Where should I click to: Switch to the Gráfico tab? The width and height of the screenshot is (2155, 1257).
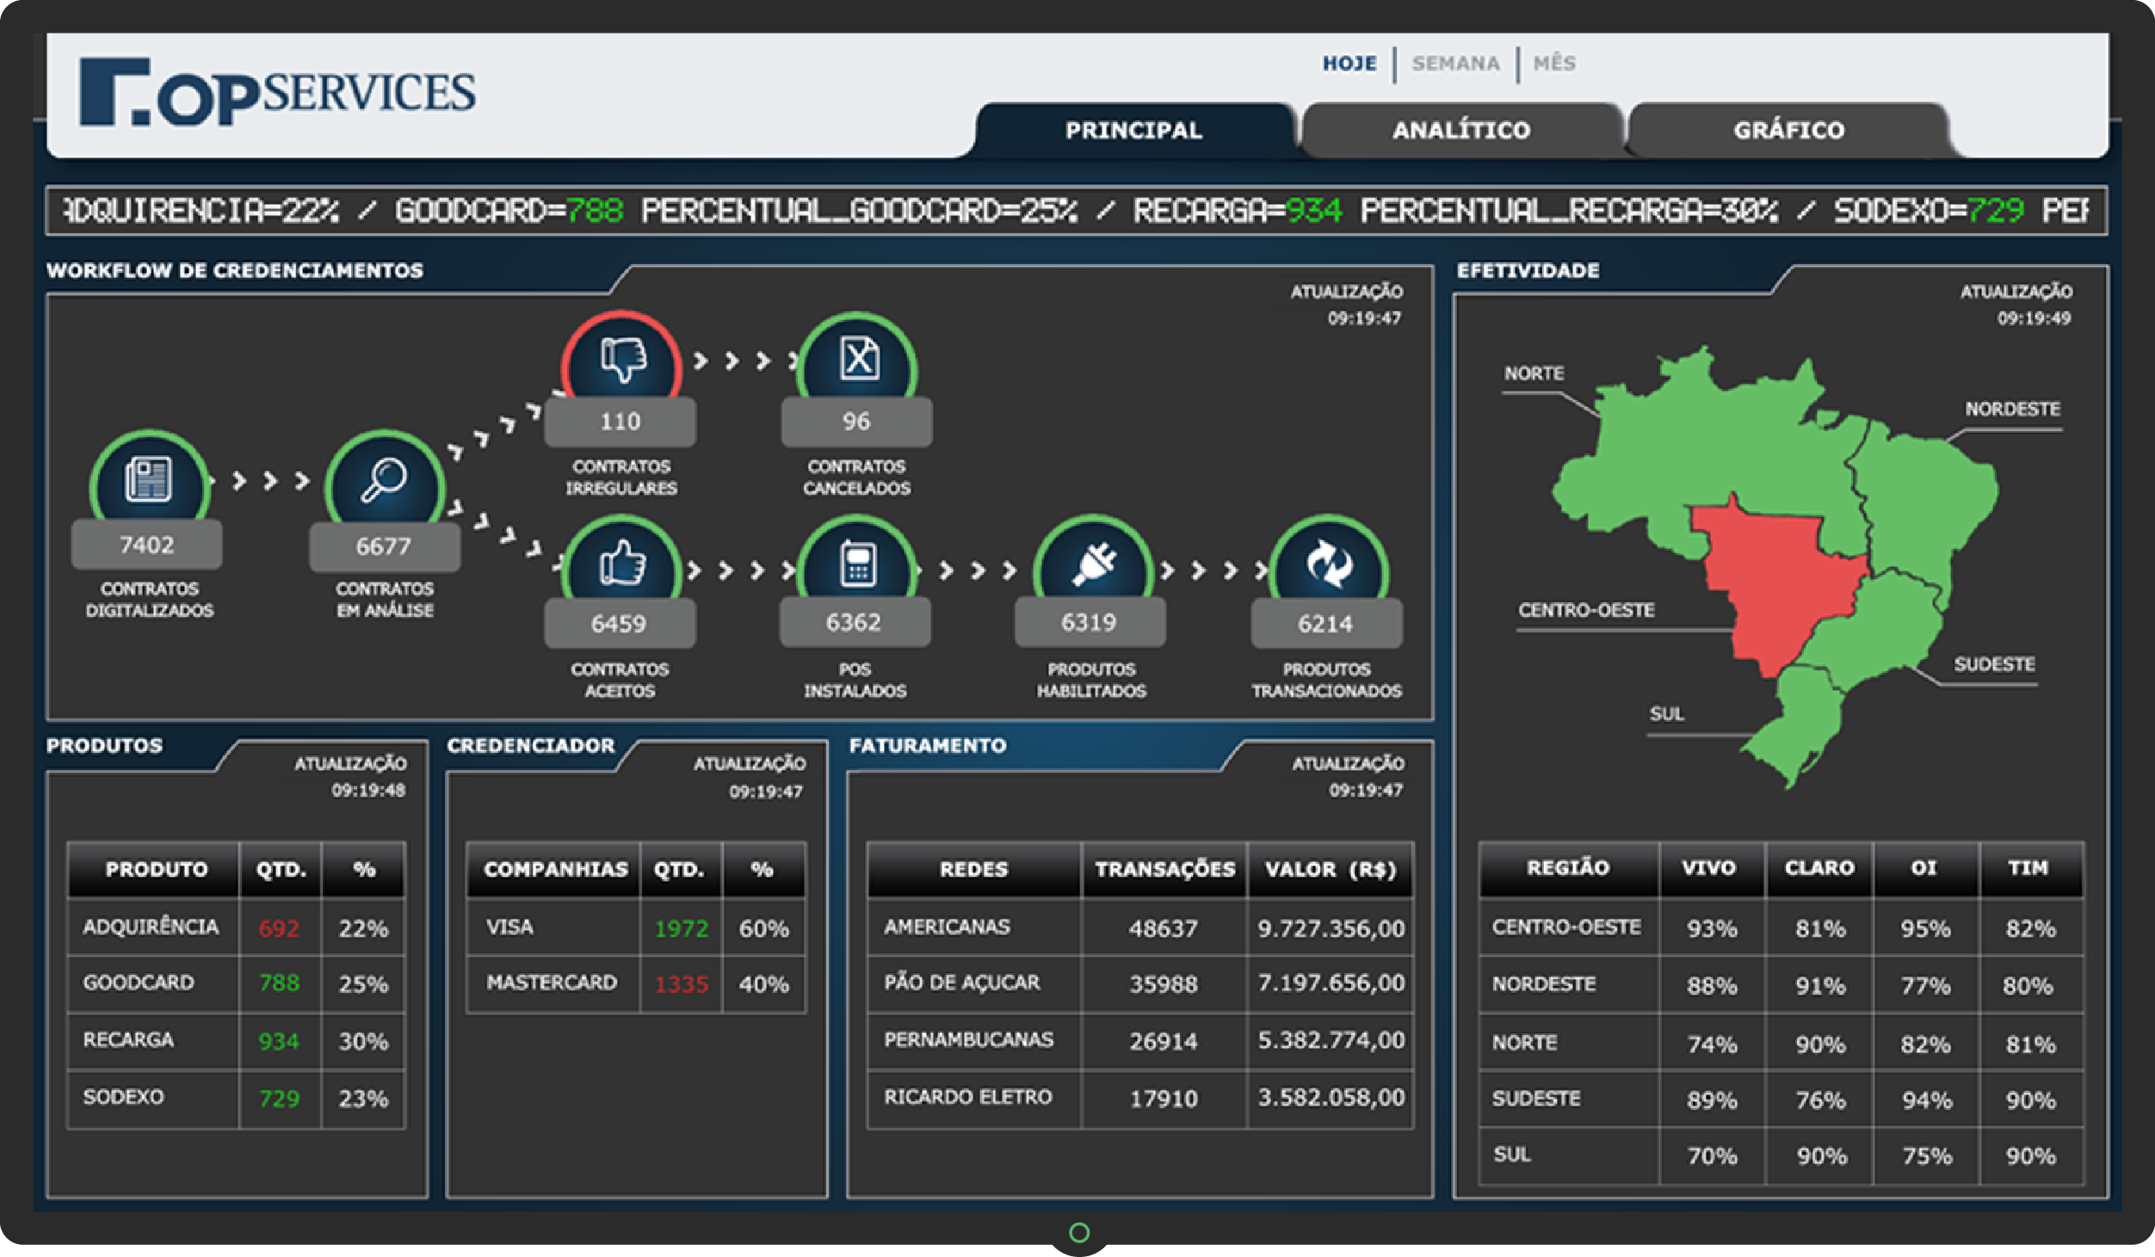point(1788,130)
